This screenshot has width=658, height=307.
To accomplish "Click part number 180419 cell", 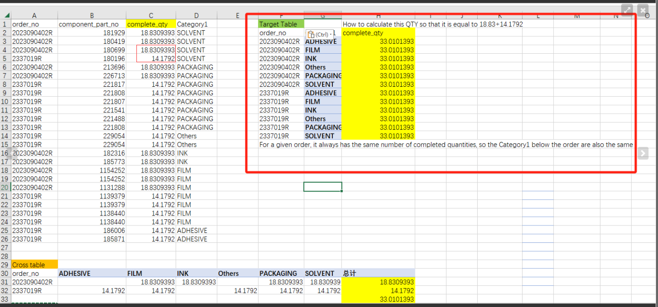I will [x=92, y=41].
